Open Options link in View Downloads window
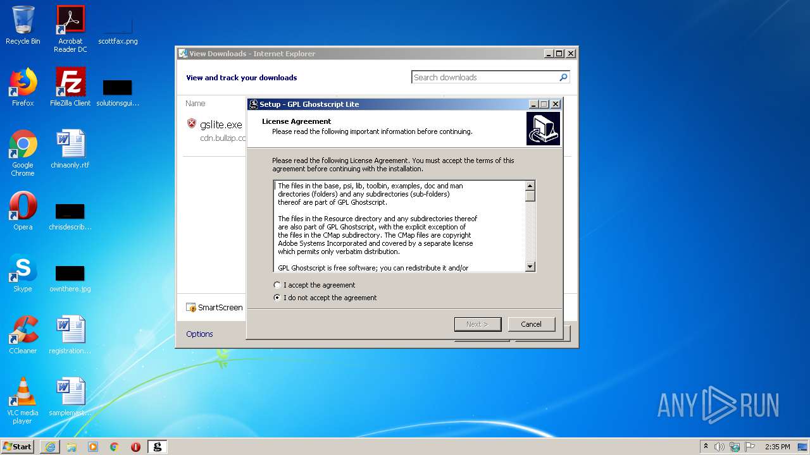 199,334
